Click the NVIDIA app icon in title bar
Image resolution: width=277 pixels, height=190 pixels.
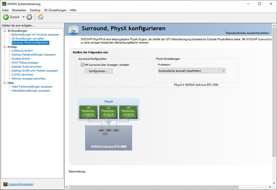tap(4, 4)
